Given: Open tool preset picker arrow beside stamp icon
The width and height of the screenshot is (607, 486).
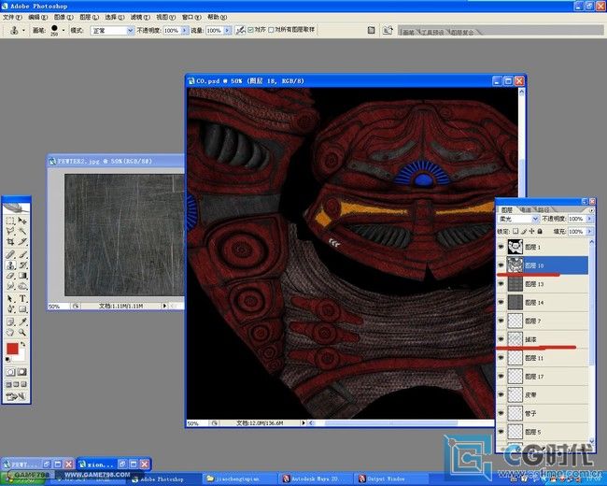Looking at the screenshot, I should [23, 30].
